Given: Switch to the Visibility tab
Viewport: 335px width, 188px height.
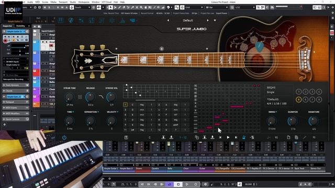Looking at the screenshot, I should point(20,26).
